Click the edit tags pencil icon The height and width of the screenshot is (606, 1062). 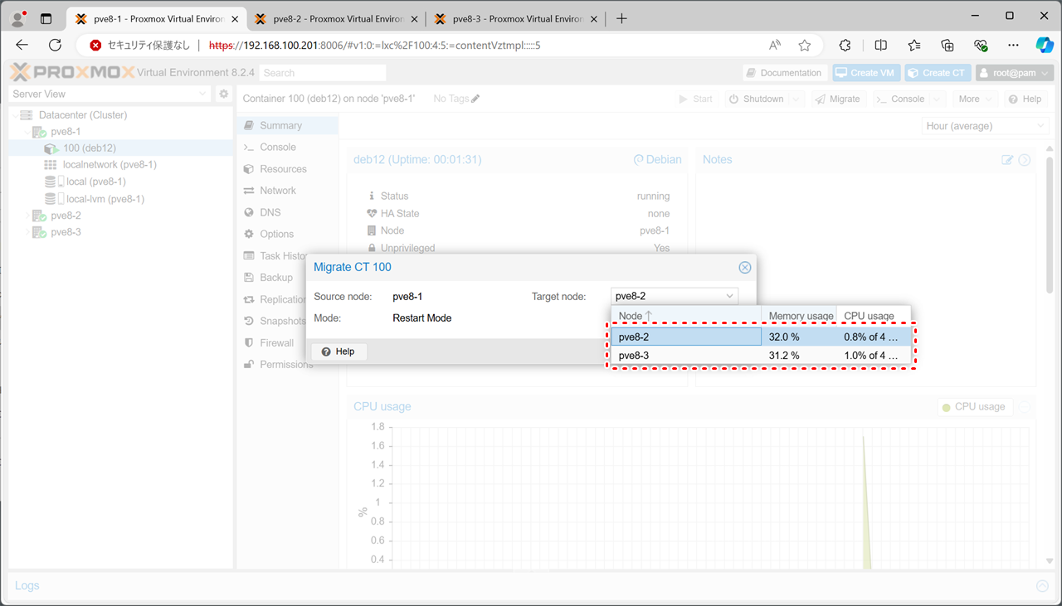tap(475, 99)
